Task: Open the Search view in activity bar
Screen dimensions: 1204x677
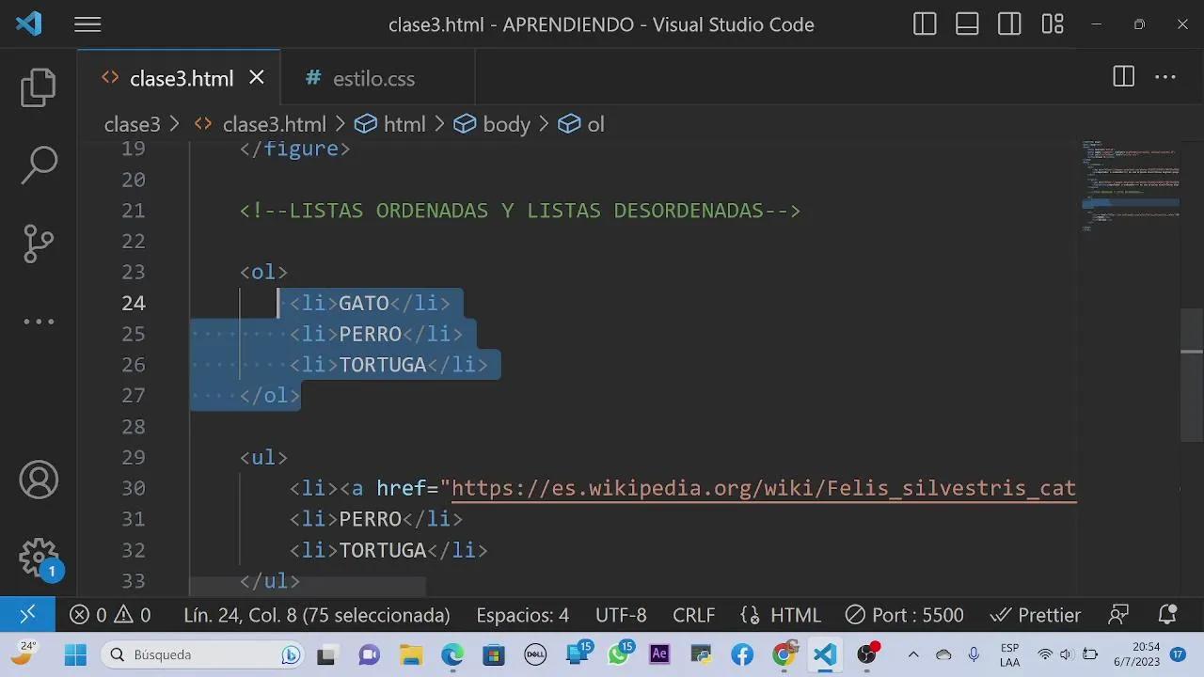Action: pos(39,165)
